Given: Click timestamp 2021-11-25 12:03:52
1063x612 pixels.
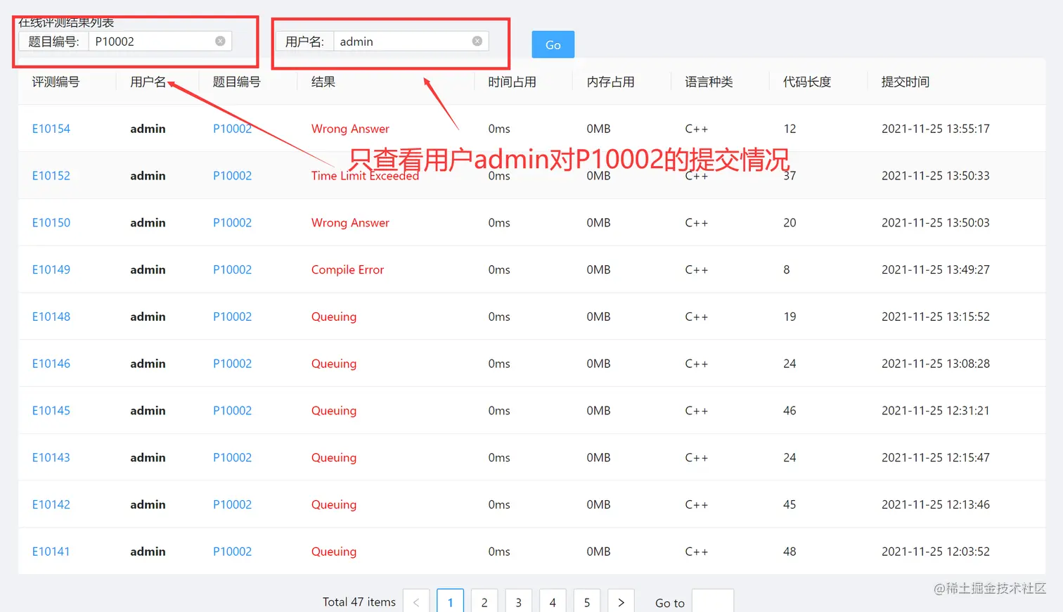Looking at the screenshot, I should pyautogui.click(x=936, y=552).
